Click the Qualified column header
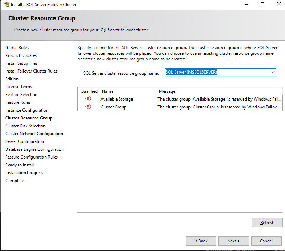 (88, 91)
